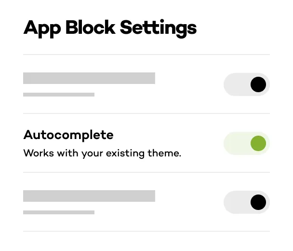Toggle the last setting's switch below Autocomplete
This screenshot has width=293, height=251.
point(246,202)
